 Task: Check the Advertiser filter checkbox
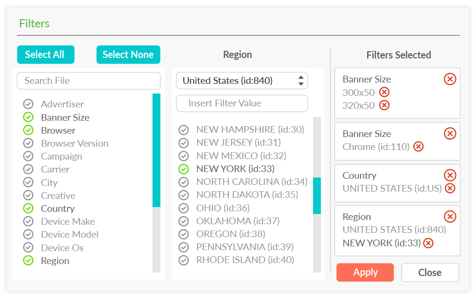28,104
